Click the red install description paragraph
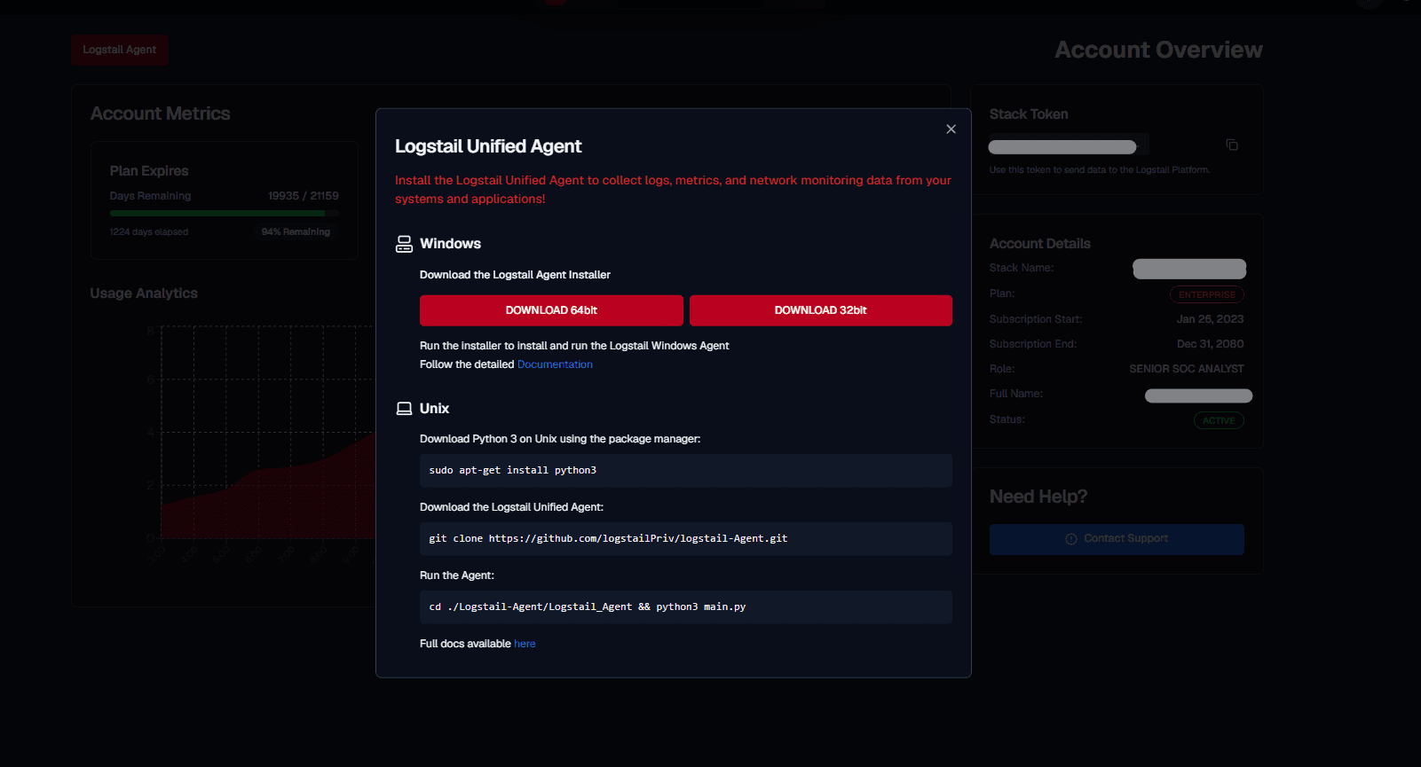The height and width of the screenshot is (767, 1421). [x=673, y=190]
